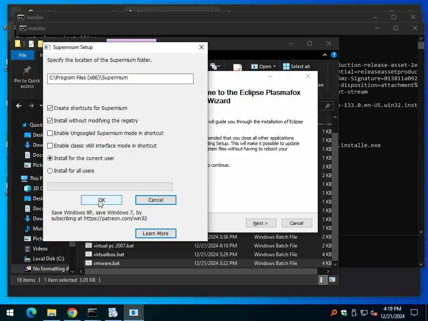428x321 pixels.
Task: Select Install for all users option
Action: pos(50,171)
